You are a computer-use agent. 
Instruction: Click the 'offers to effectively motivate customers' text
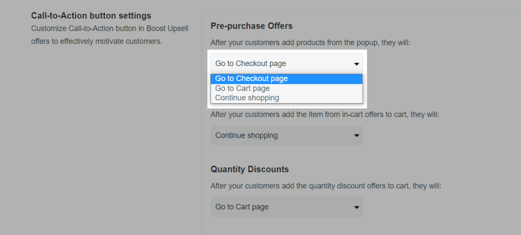coord(96,41)
